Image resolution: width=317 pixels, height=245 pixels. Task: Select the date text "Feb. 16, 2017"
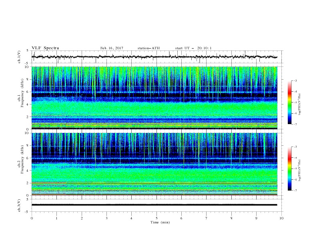pyautogui.click(x=112, y=48)
